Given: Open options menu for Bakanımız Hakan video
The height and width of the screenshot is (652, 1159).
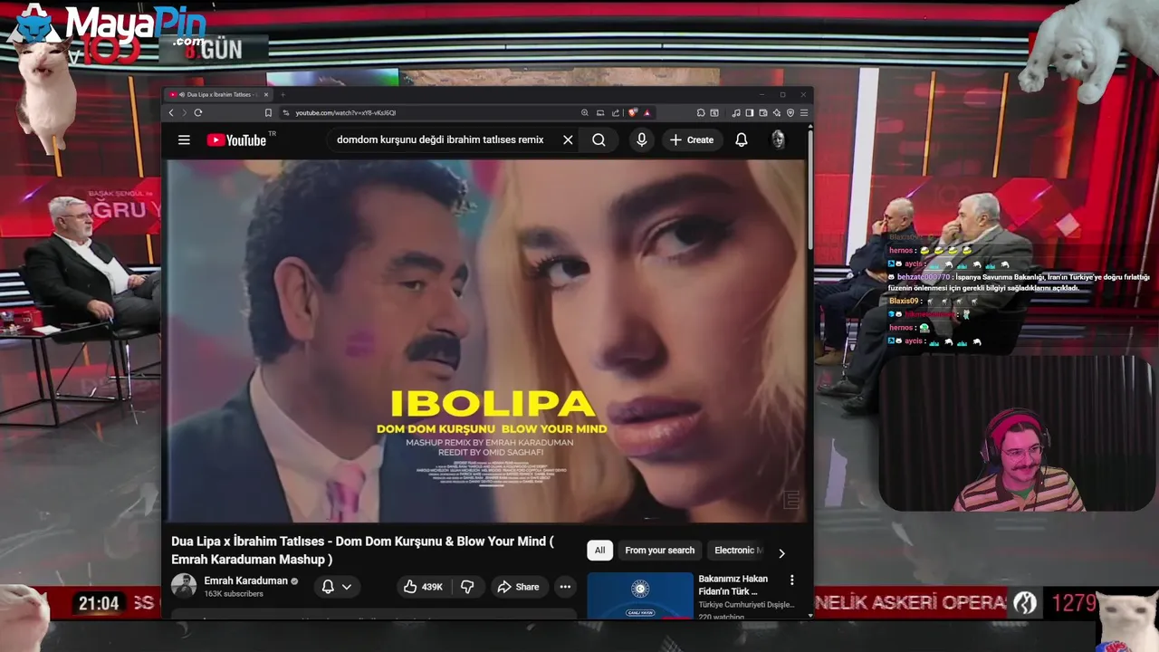Looking at the screenshot, I should pyautogui.click(x=791, y=580).
